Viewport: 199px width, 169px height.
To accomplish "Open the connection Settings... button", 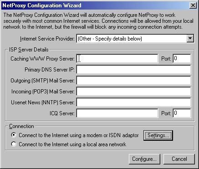I will pyautogui.click(x=158, y=135).
